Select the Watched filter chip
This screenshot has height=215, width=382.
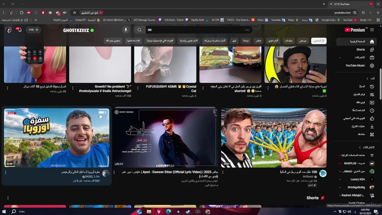pos(133,41)
